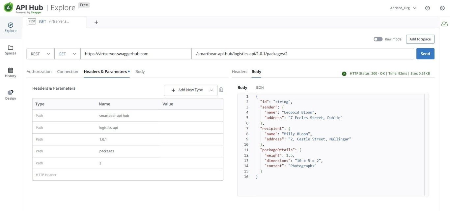450x211 pixels.
Task: Click the Name column header
Action: [104, 104]
